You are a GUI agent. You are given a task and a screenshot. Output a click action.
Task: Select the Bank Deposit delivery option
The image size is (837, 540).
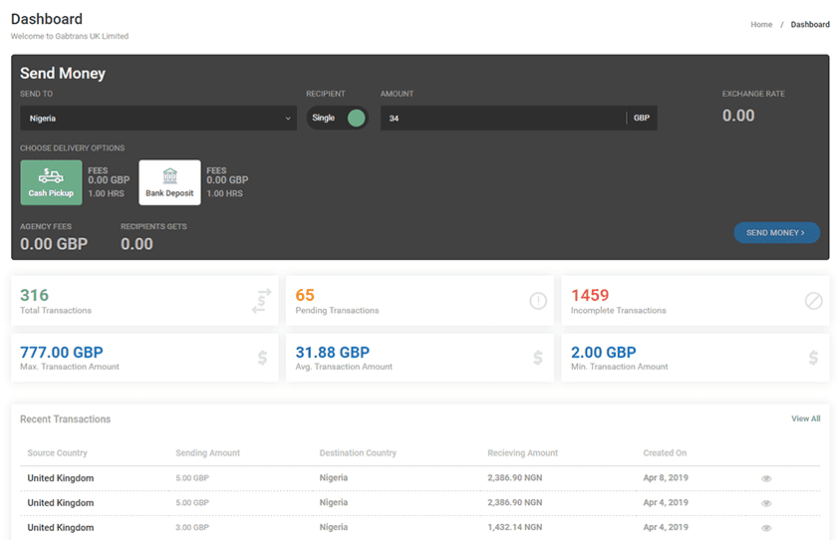[x=169, y=182]
